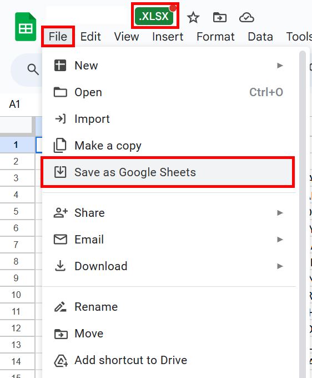Expand the Email submenu arrow
Image resolution: width=312 pixels, height=378 pixels.
[x=280, y=240]
